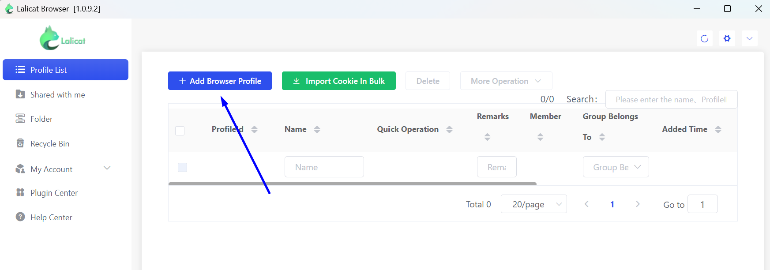This screenshot has height=270, width=770.
Task: Click the horizontal scrollbar under the table
Action: coord(352,184)
